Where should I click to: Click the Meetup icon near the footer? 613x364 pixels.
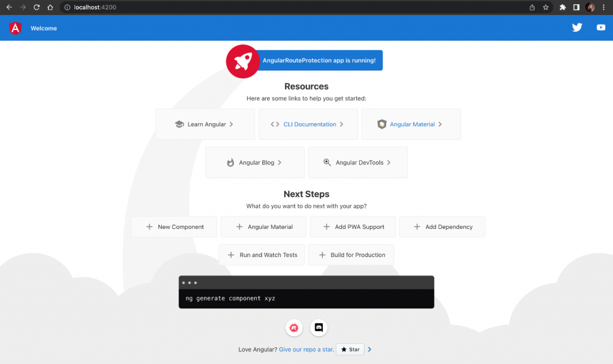294,328
